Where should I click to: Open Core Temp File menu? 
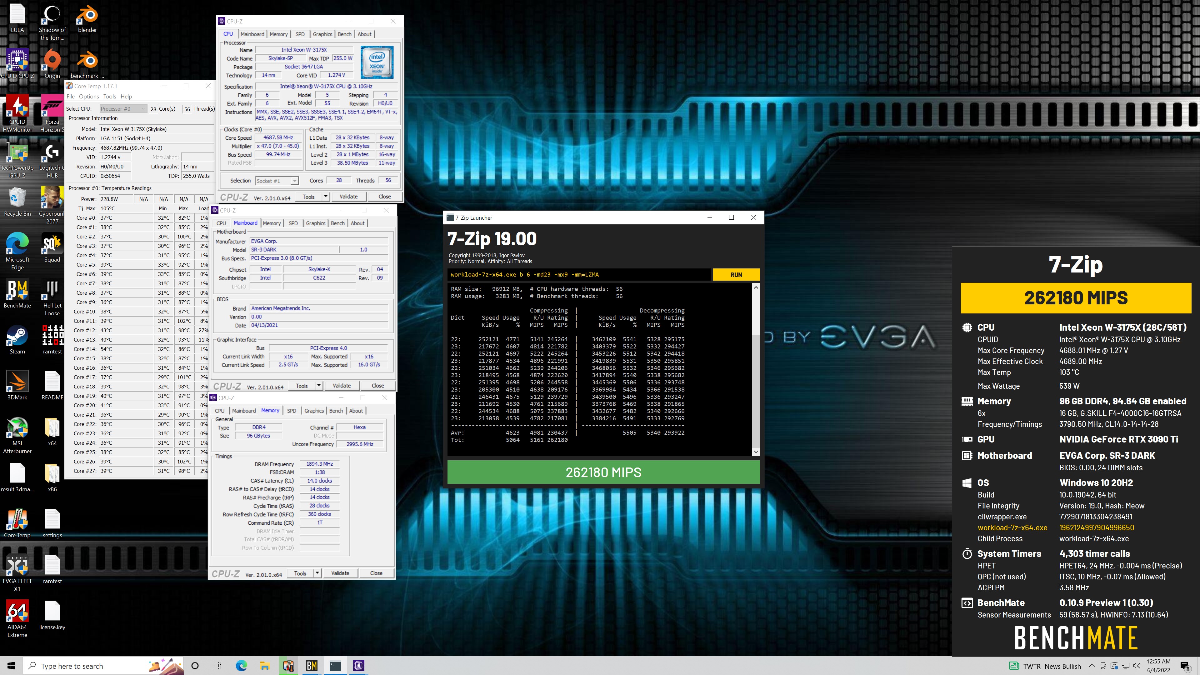point(70,97)
